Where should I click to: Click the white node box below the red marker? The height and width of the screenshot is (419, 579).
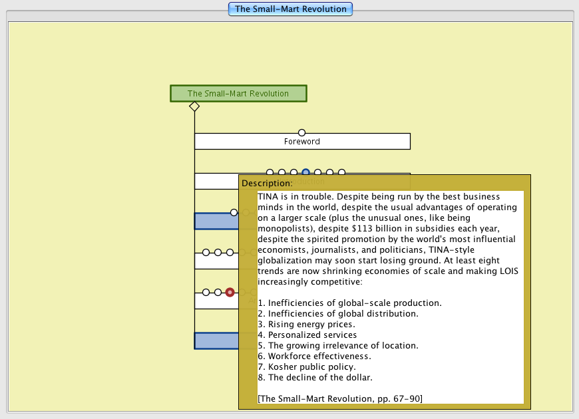point(216,301)
